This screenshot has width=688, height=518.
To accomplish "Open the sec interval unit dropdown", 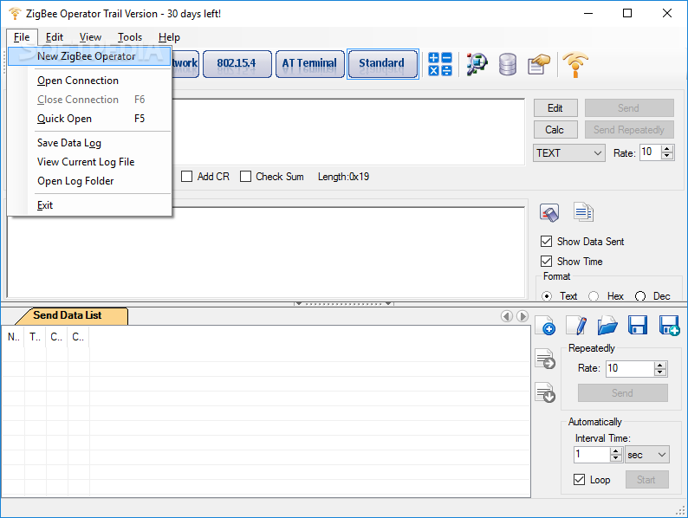I will [x=647, y=455].
